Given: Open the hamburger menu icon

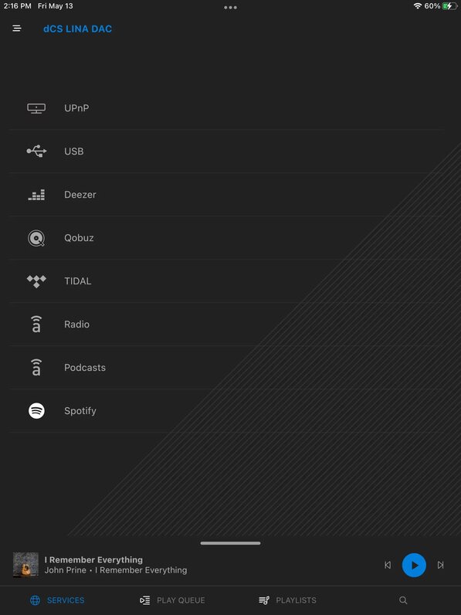Looking at the screenshot, I should click(x=17, y=29).
